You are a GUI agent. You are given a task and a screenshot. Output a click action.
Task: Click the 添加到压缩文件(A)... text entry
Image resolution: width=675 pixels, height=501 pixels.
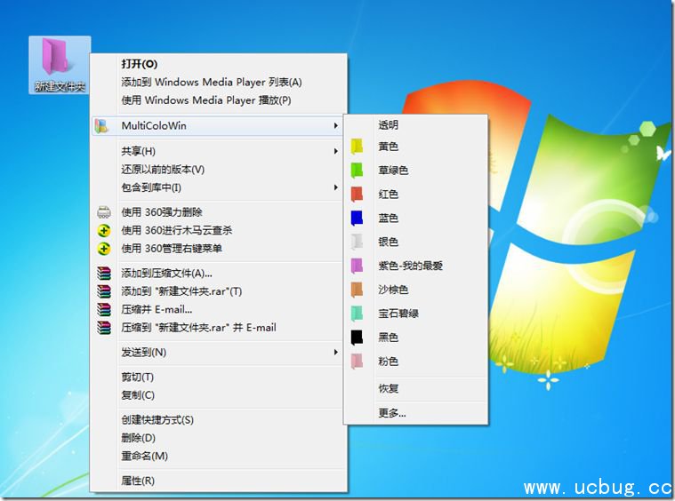(x=166, y=273)
